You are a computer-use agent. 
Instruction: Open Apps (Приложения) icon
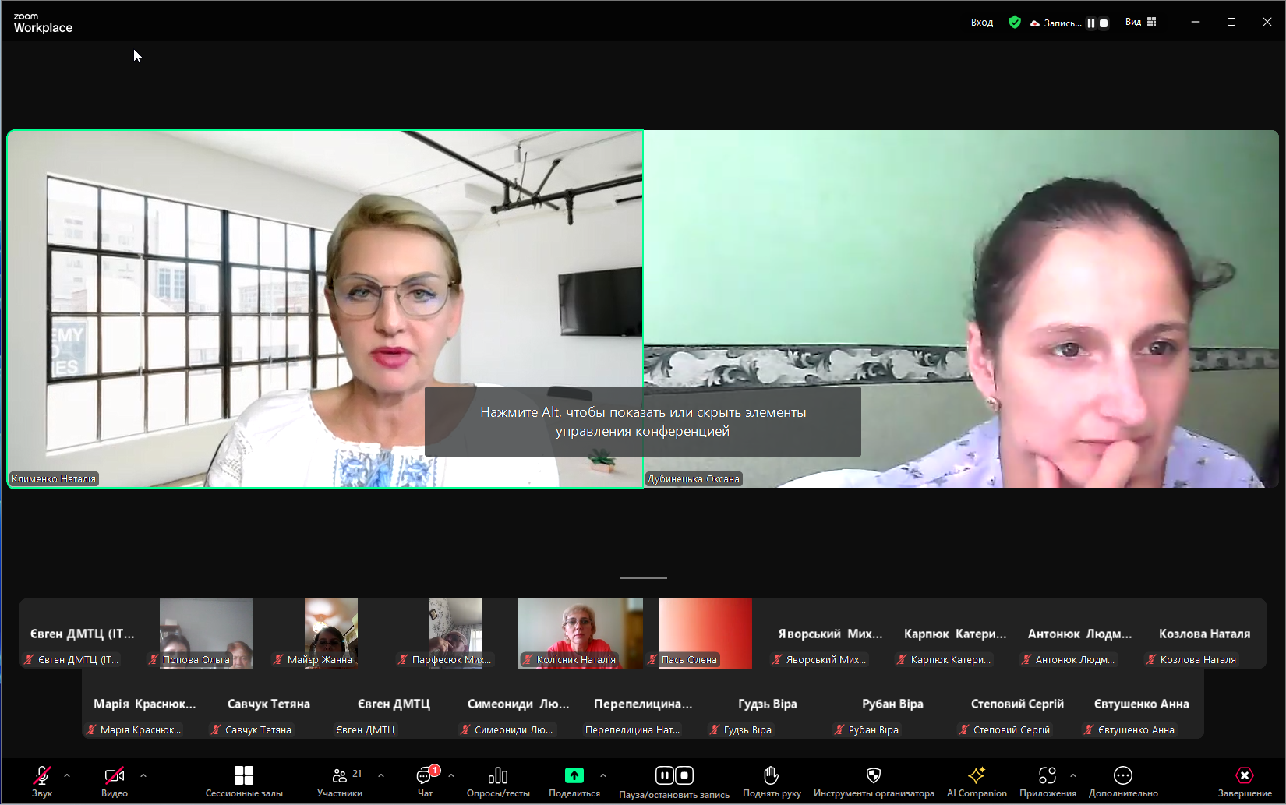(1047, 775)
